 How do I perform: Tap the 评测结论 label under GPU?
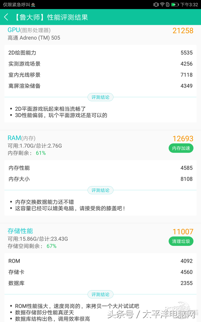(100, 97)
